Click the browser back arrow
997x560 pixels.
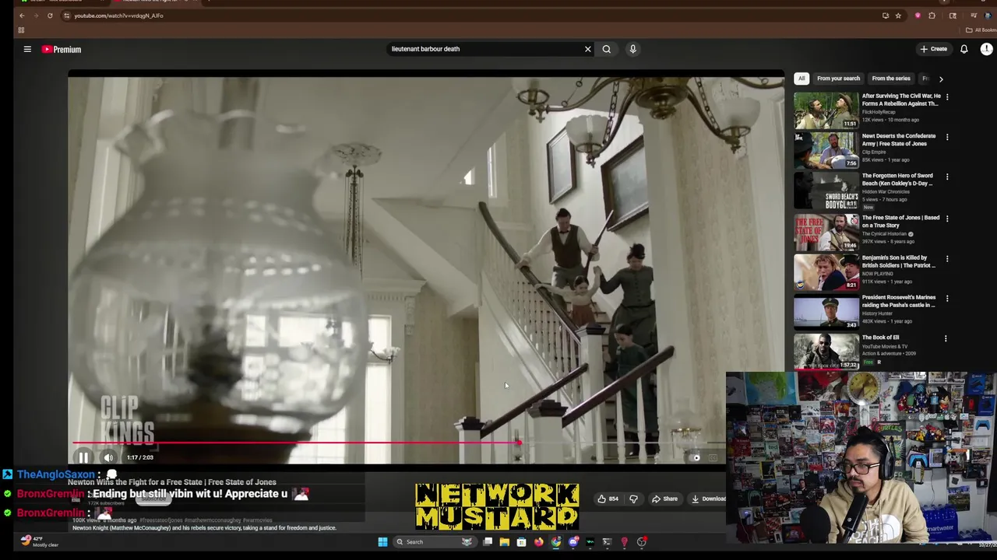point(22,16)
